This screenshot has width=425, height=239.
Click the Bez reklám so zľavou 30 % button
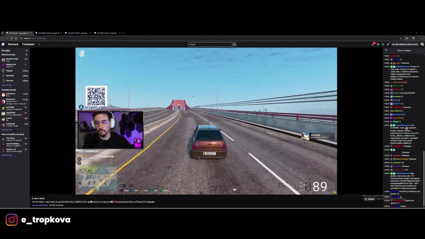click(405, 44)
